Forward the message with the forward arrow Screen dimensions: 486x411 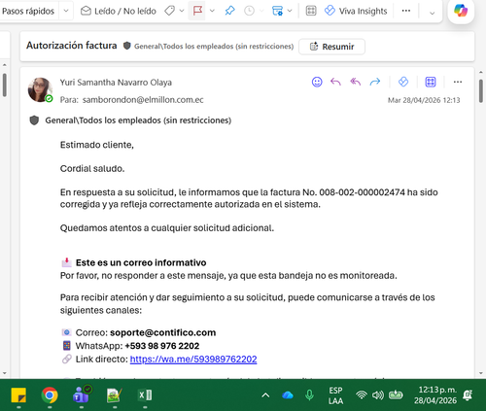click(x=375, y=82)
